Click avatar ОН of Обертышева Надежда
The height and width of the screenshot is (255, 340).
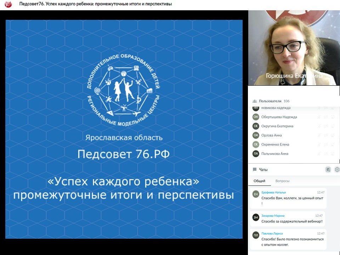pyautogui.click(x=256, y=117)
